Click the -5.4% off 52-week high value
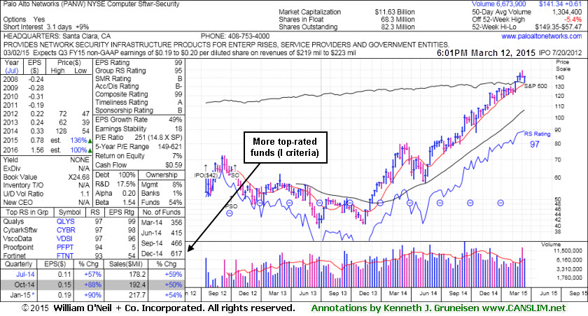This screenshot has width=588, height=316. click(573, 20)
